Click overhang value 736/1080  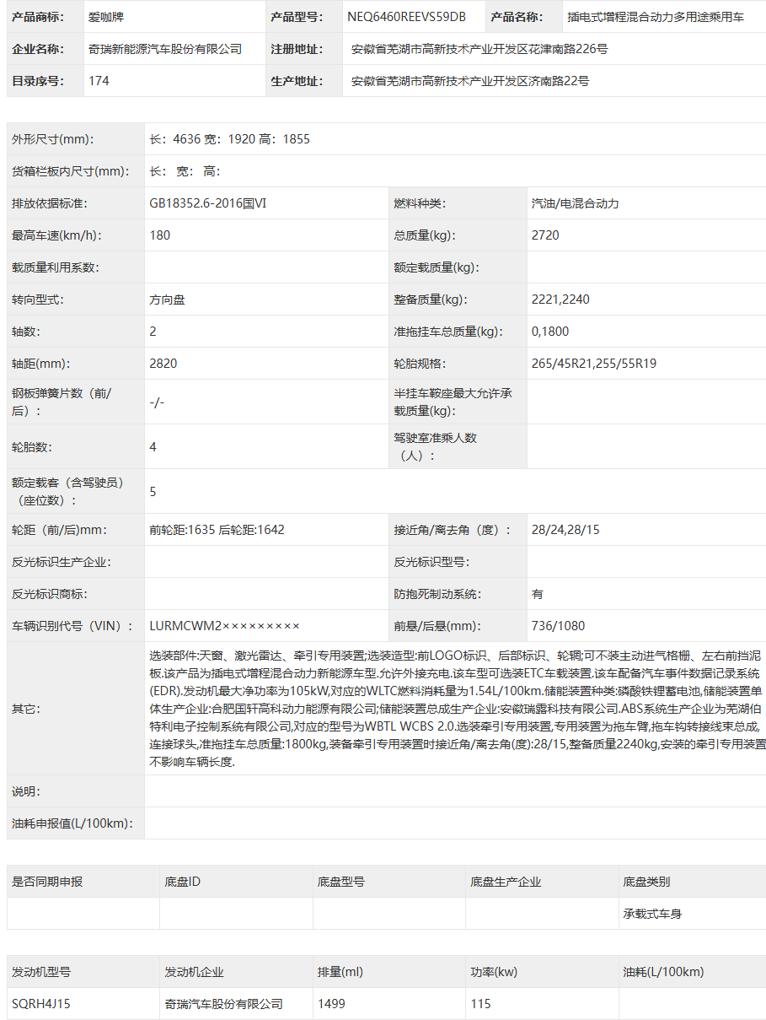558,626
